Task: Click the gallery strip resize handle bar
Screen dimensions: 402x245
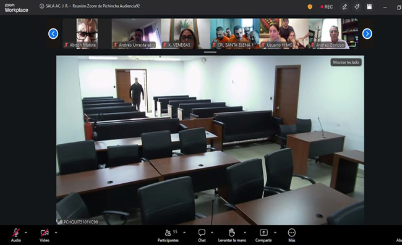Action: tap(210, 52)
